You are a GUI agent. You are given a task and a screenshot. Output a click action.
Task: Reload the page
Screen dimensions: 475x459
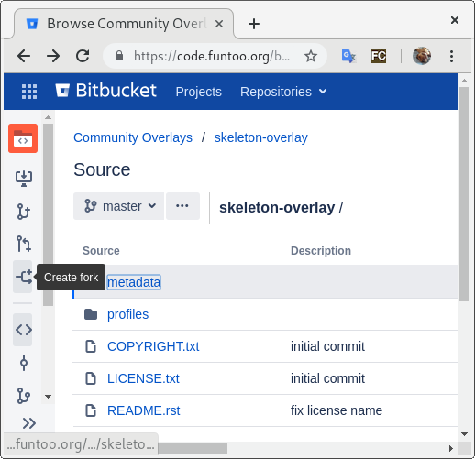(x=83, y=56)
